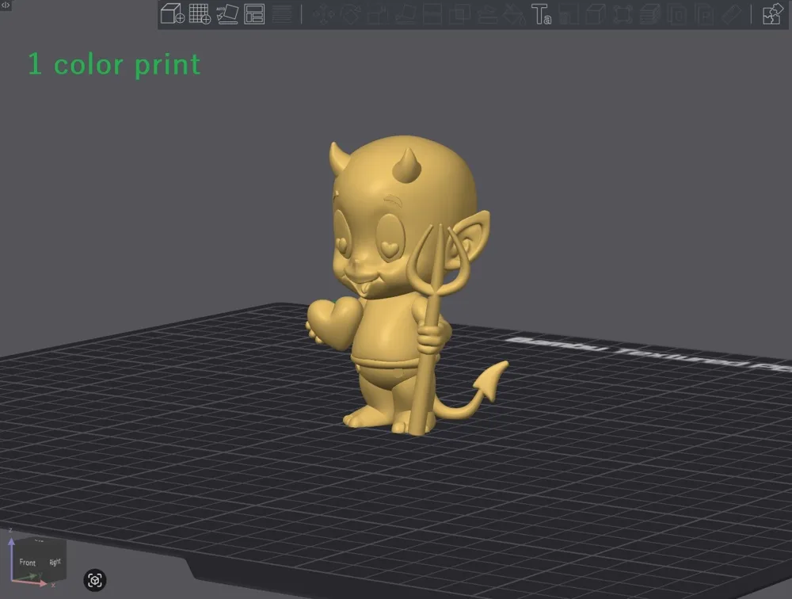Click the Add model cube icon

172,13
